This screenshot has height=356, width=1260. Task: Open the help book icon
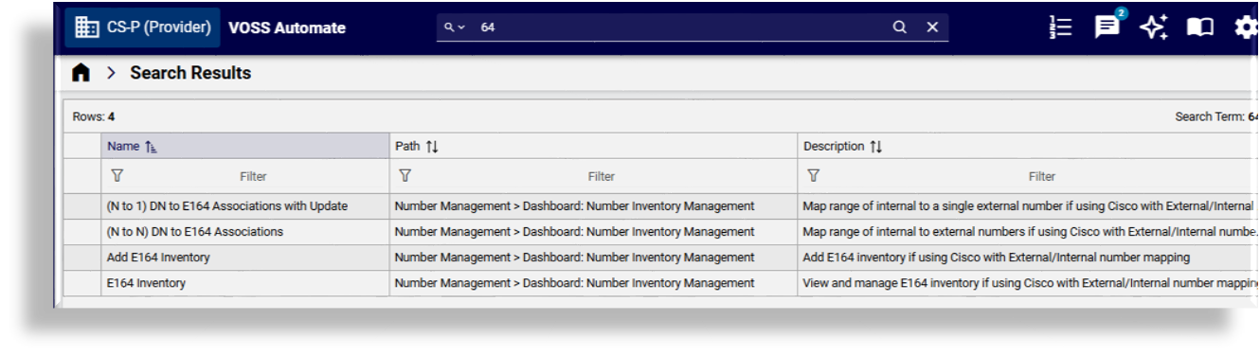click(1200, 27)
